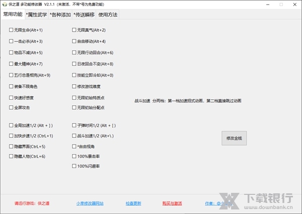
Task: Click the 战斗加速 description text
Action: 188,101
